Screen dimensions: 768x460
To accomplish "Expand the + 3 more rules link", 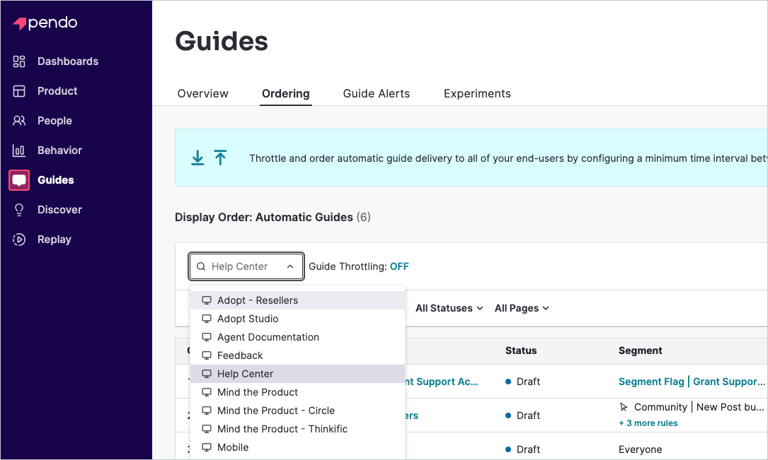I will 648,423.
